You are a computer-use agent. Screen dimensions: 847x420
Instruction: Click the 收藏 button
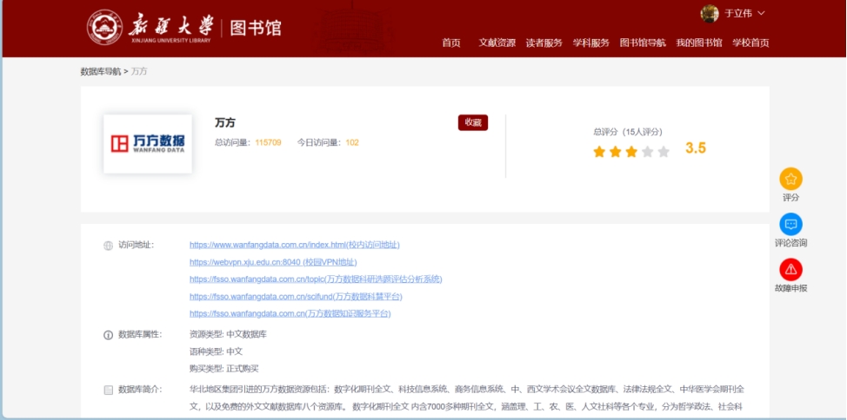pos(473,122)
